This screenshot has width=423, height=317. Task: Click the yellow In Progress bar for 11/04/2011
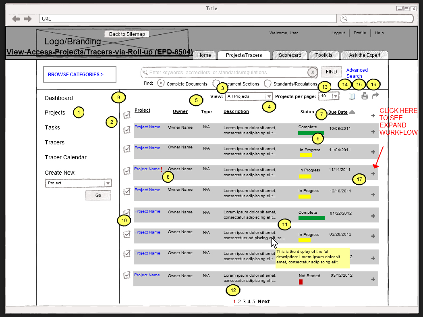click(x=306, y=155)
